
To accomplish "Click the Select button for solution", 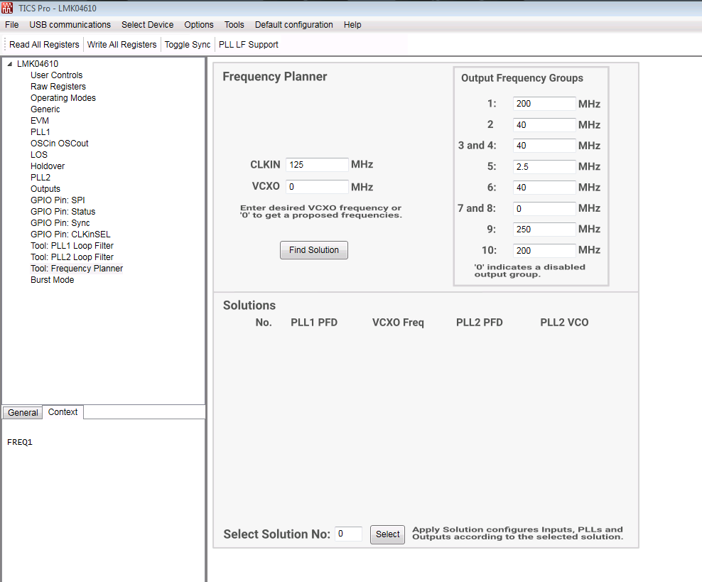I will click(x=387, y=534).
